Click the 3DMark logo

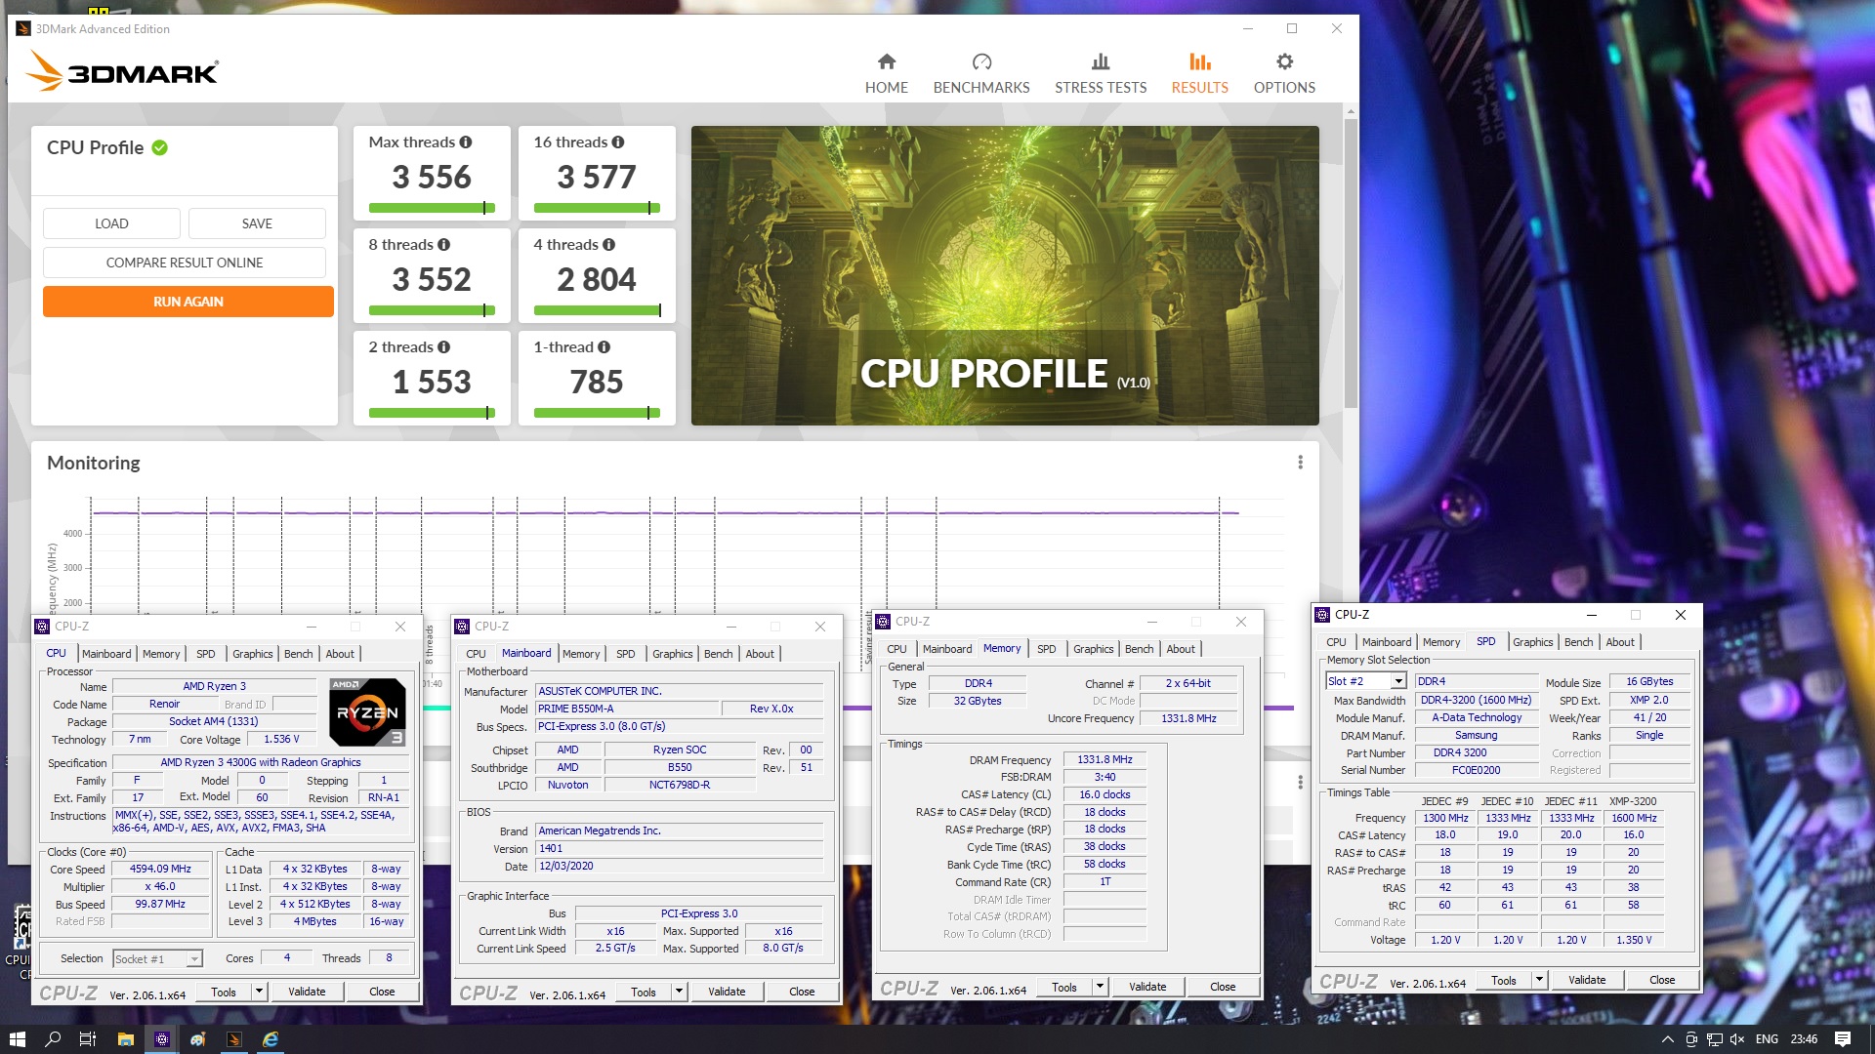pyautogui.click(x=122, y=71)
